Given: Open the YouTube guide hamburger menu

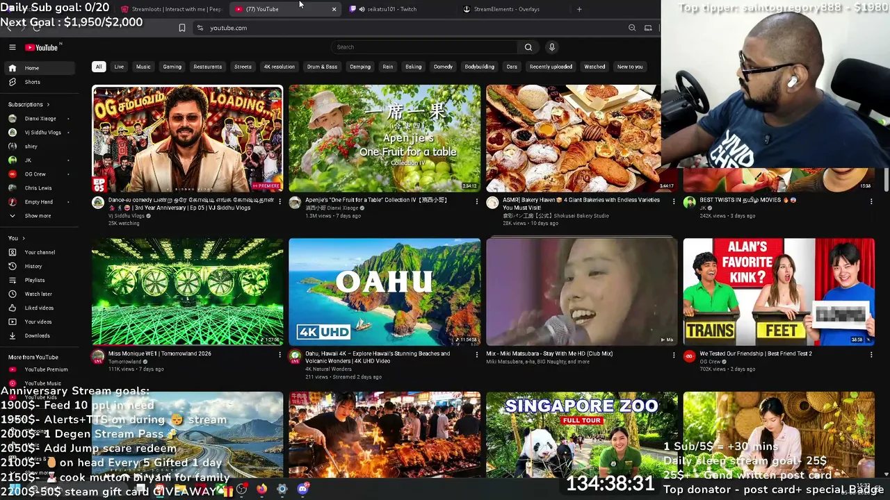Looking at the screenshot, I should (x=12, y=47).
